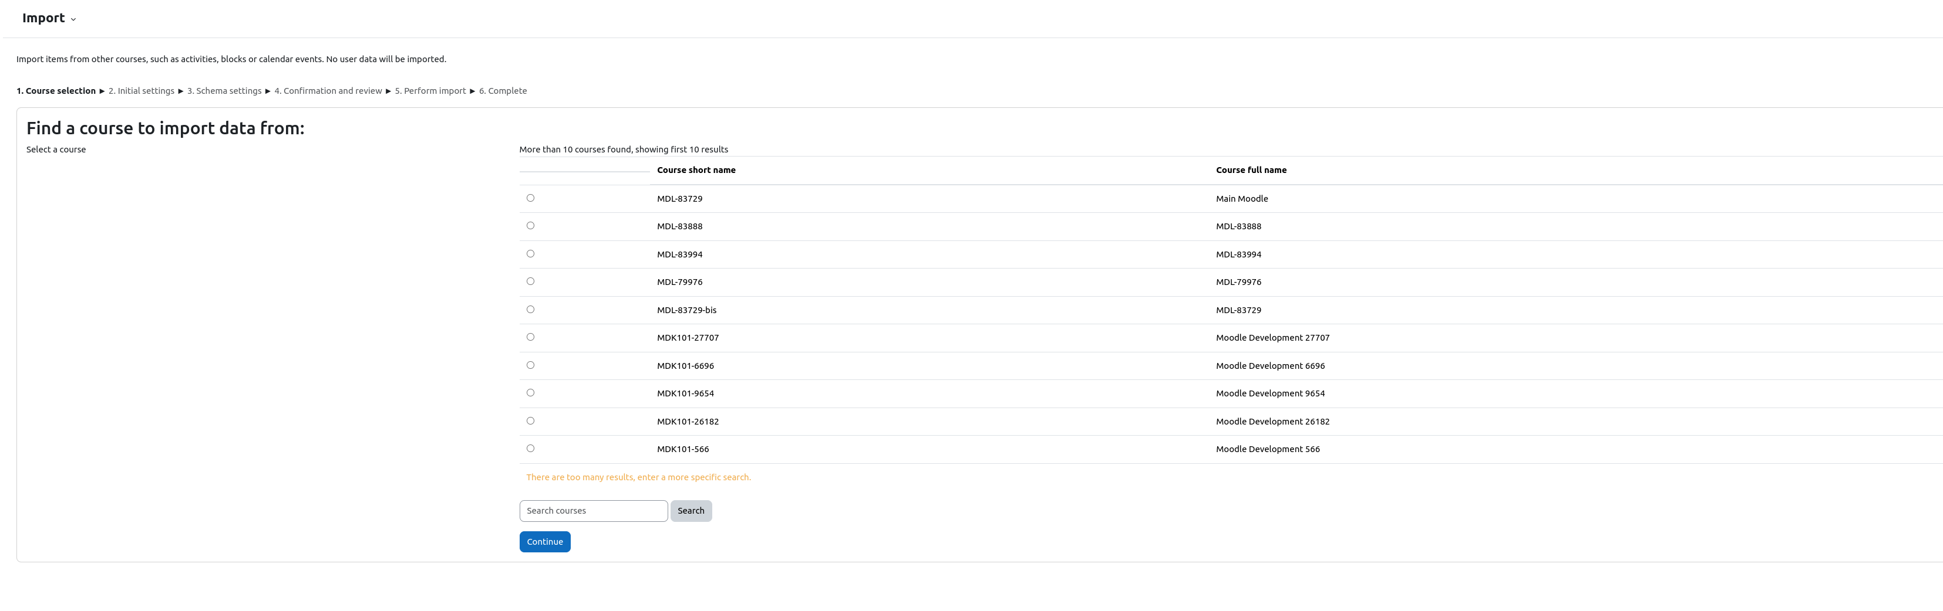Click 'Find a course to import data from' heading
This screenshot has height=611, width=1943.
(165, 129)
